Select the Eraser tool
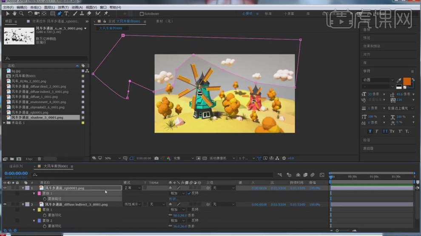The height and width of the screenshot is (236, 421). 89,14
